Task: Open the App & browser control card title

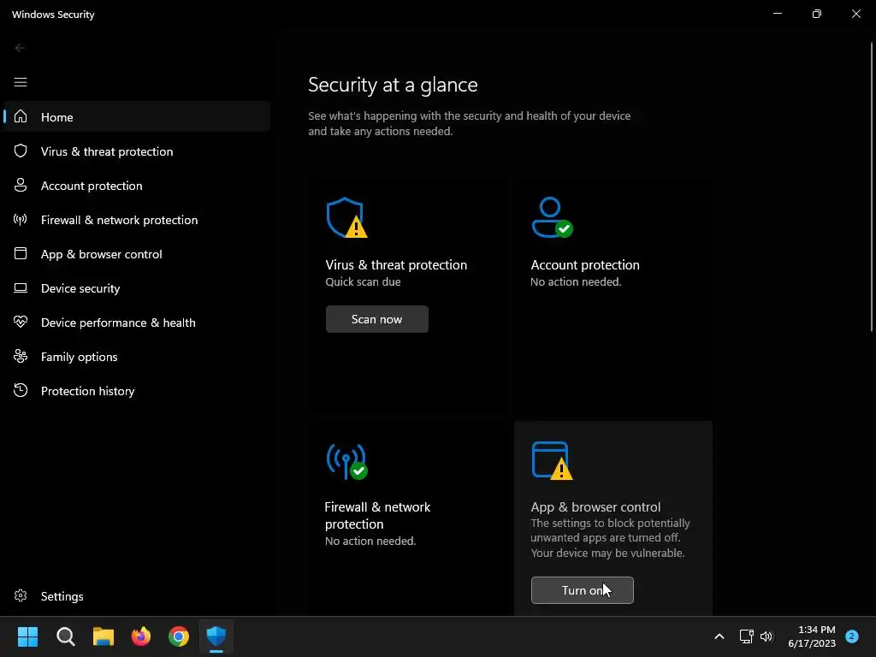Action: pyautogui.click(x=595, y=506)
